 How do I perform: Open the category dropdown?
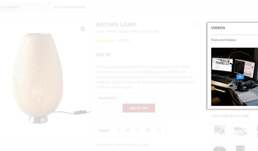[43, 7]
